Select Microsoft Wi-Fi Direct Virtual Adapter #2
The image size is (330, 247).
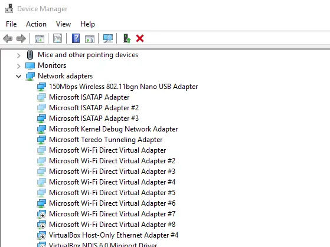pos(112,161)
